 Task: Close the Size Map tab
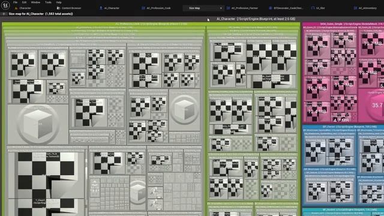point(221,8)
